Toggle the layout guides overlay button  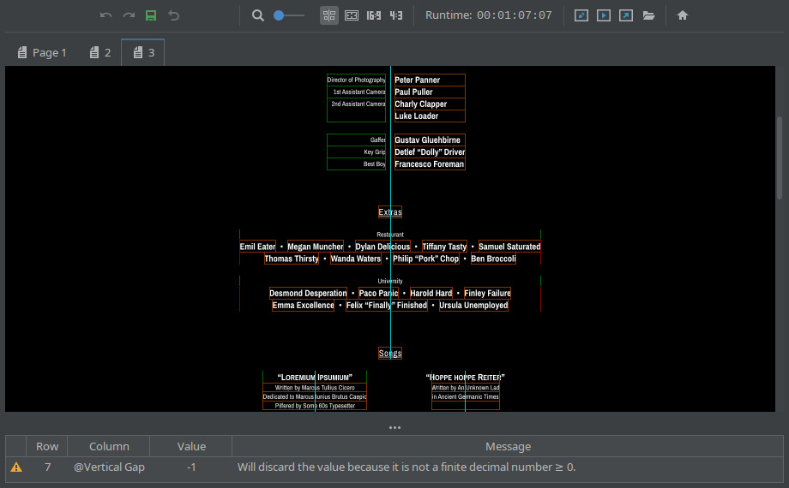point(329,15)
